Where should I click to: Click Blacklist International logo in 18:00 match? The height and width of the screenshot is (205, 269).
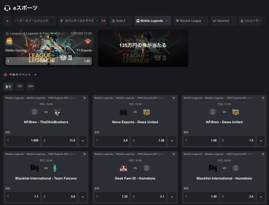click(34, 168)
